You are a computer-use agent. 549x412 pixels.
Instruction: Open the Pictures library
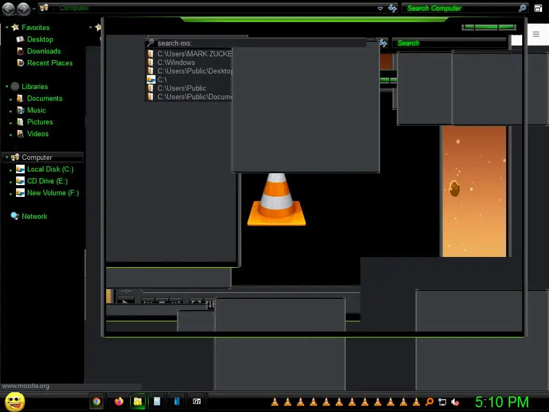[x=40, y=122]
